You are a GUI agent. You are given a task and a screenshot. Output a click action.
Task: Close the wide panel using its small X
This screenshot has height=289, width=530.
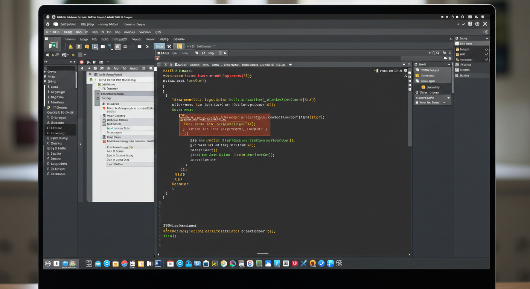point(451,39)
